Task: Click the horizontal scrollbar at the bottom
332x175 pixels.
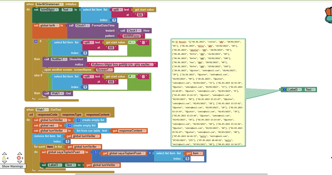Action: [171, 174]
